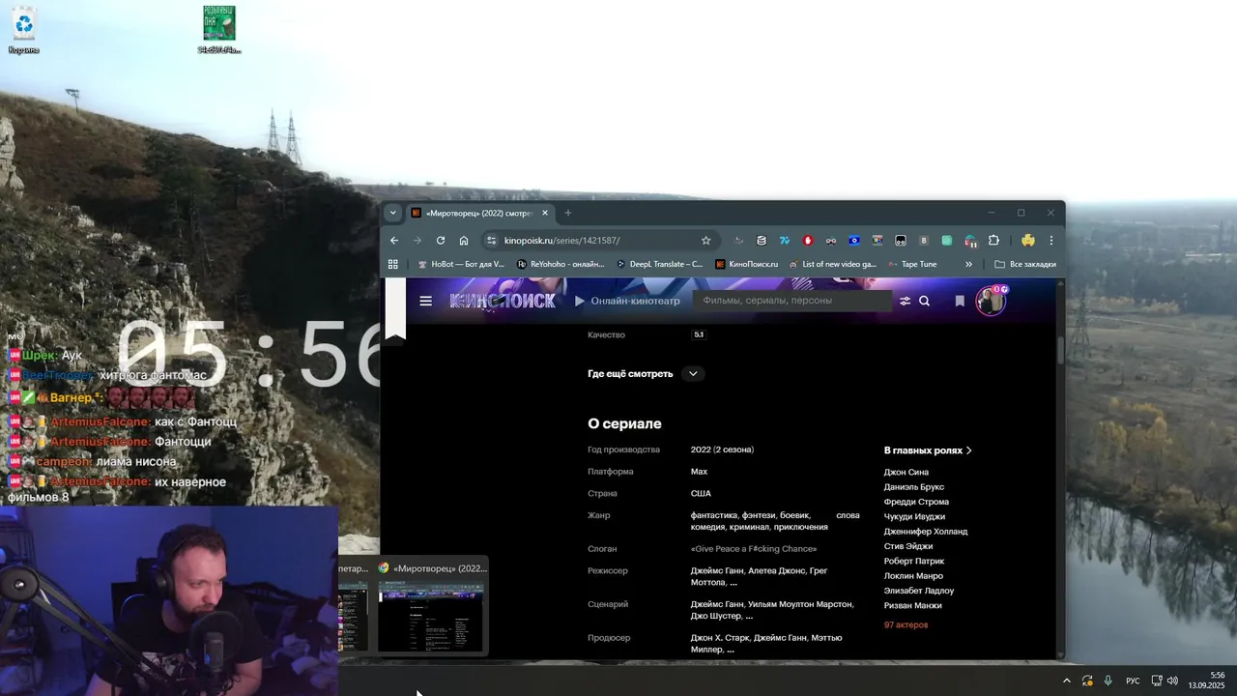Open the volume icon in system tray
This screenshot has height=696, width=1237.
pyautogui.click(x=1171, y=681)
